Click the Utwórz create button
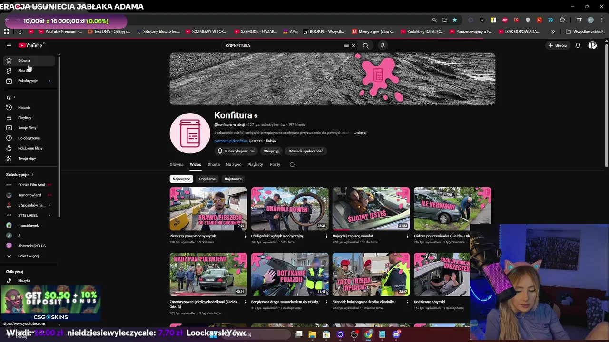 (558, 46)
